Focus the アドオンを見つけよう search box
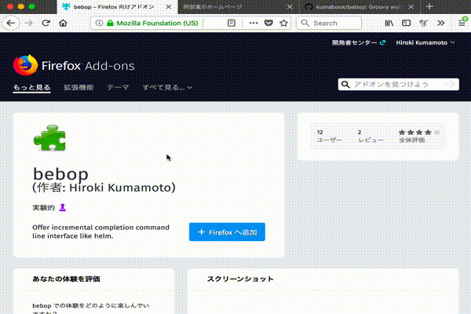 click(398, 85)
